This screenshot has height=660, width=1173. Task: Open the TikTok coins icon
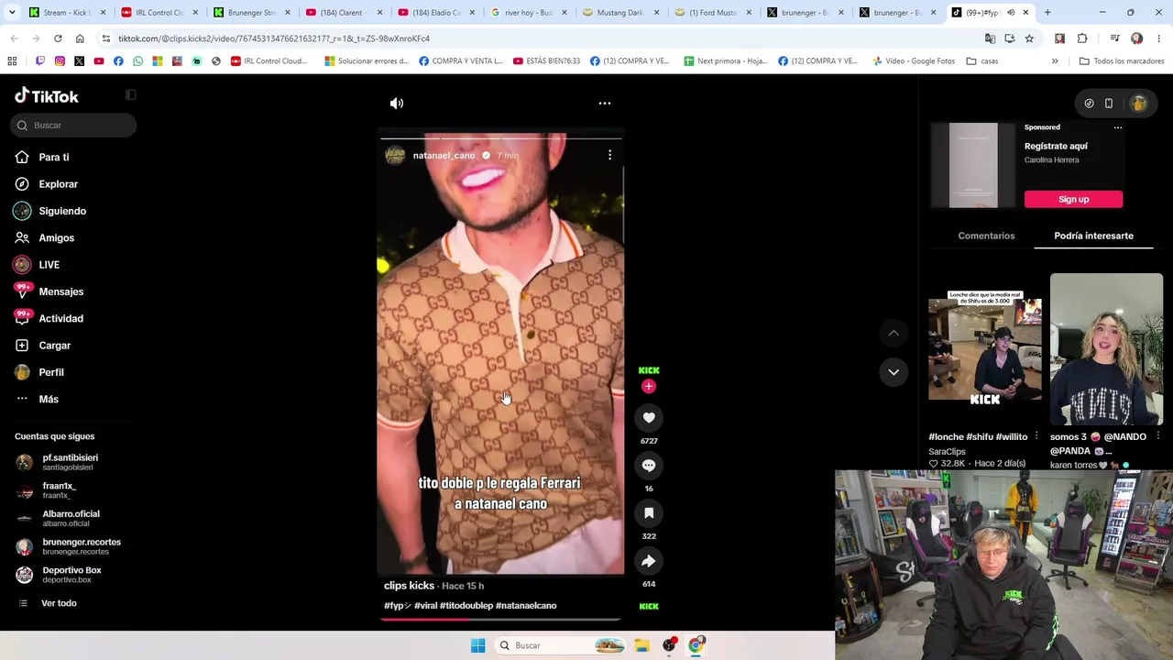(x=1089, y=104)
